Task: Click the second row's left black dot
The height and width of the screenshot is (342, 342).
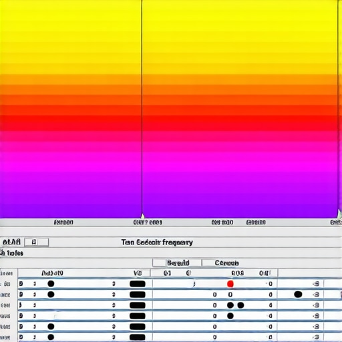Action: point(51,295)
